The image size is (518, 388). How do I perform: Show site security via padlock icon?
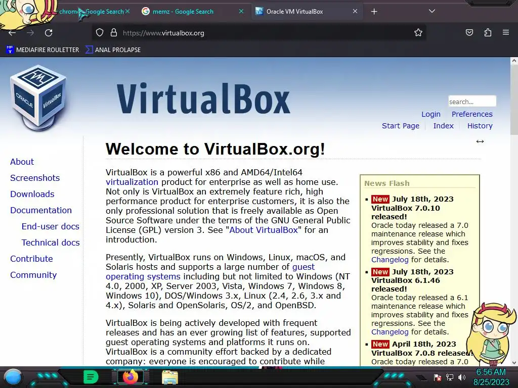[114, 33]
